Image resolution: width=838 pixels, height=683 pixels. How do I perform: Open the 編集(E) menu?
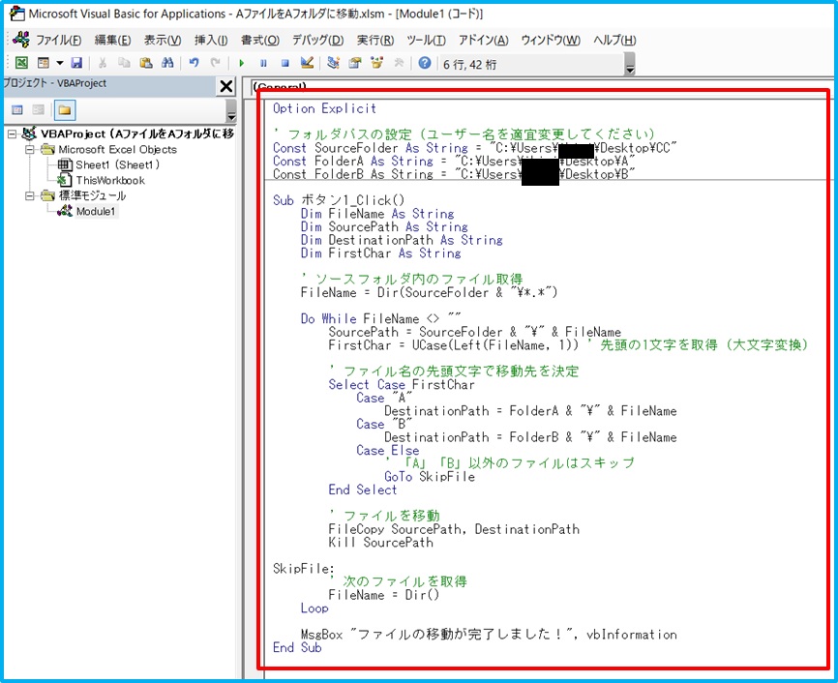[112, 40]
